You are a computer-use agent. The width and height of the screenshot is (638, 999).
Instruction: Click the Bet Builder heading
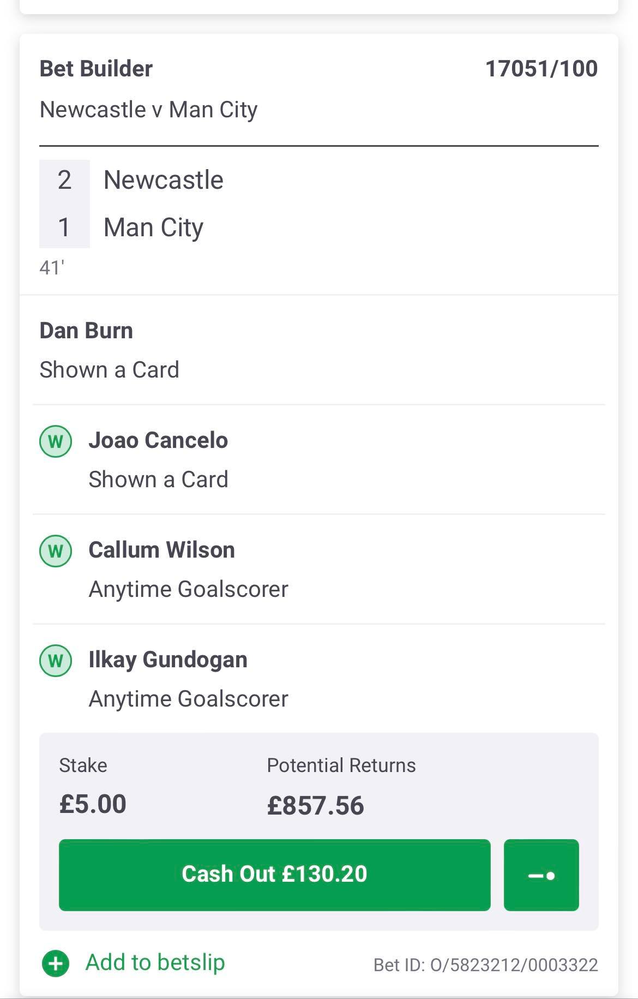[96, 69]
